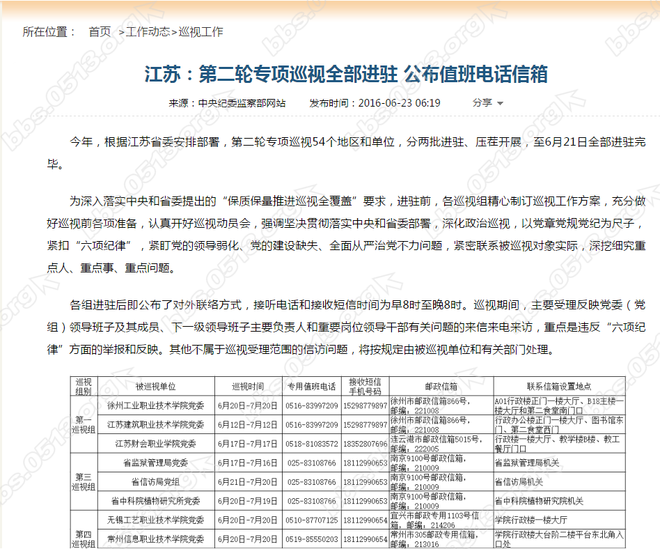Click the 联系信箱设置地点 column header
The width and height of the screenshot is (660, 549).
tap(558, 384)
